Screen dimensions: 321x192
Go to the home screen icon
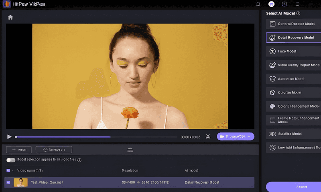point(10,17)
